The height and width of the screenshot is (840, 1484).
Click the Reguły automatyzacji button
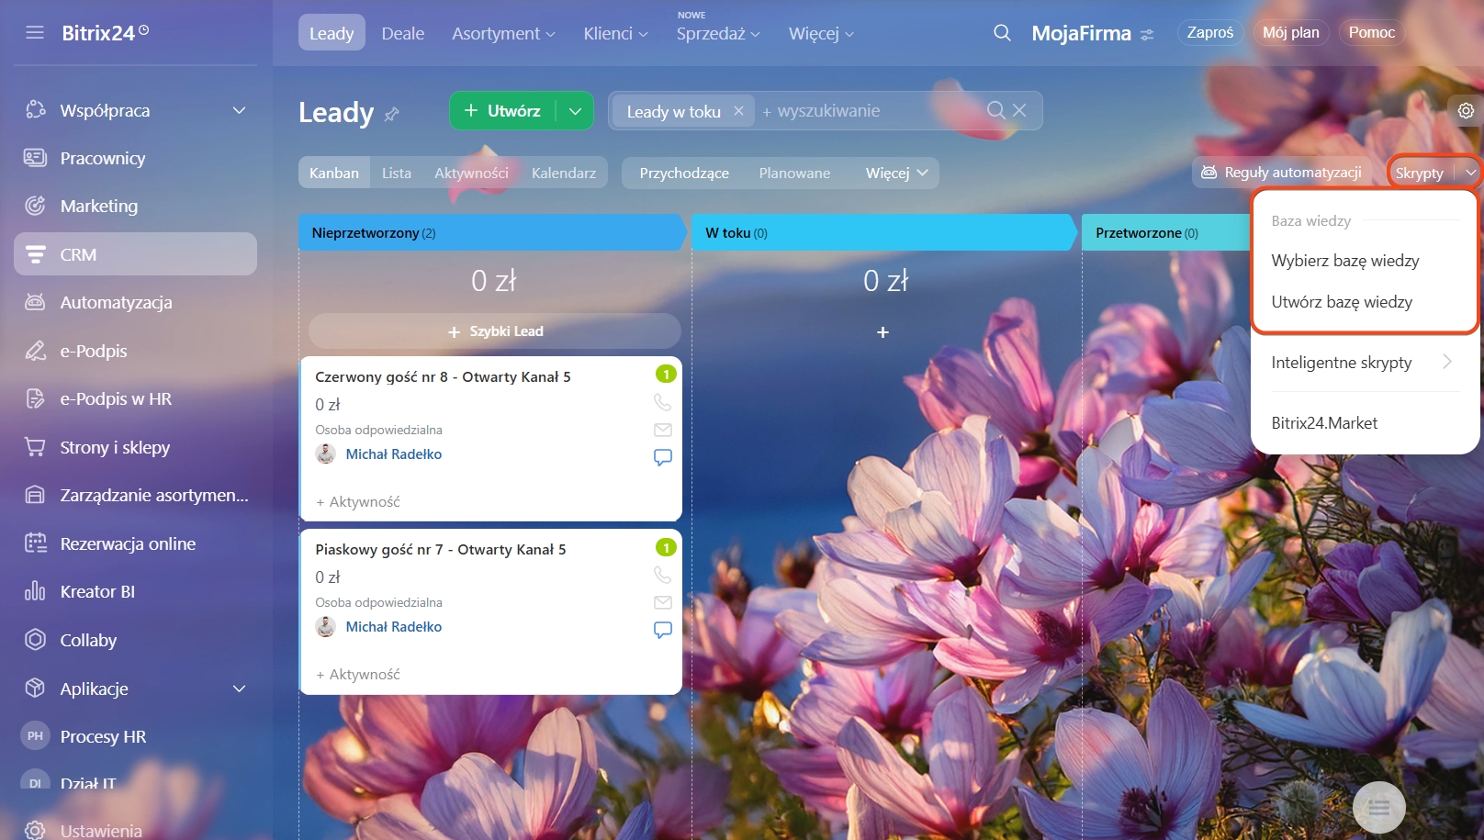(1282, 173)
